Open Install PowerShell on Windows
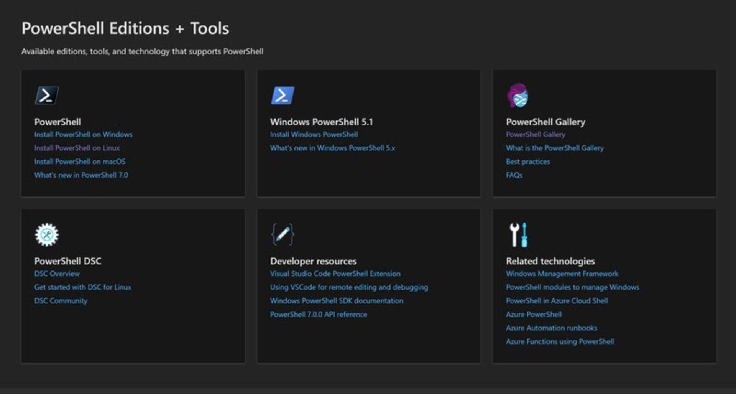 [x=83, y=134]
